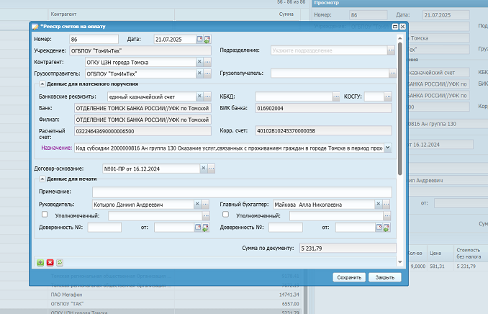
Task: Click the right Доверенность № field
Action: 286,228
